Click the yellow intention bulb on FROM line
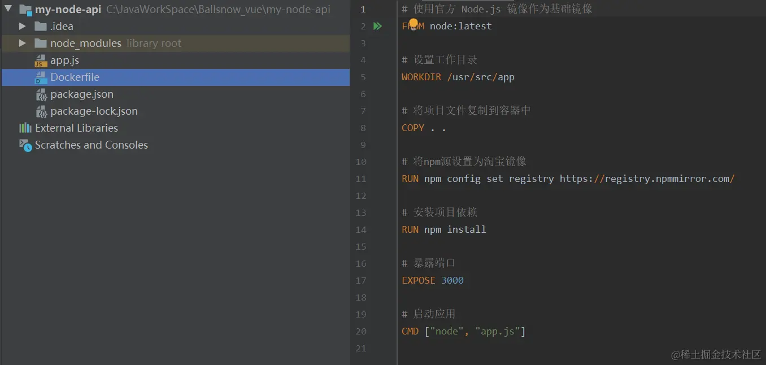766x365 pixels. (414, 24)
